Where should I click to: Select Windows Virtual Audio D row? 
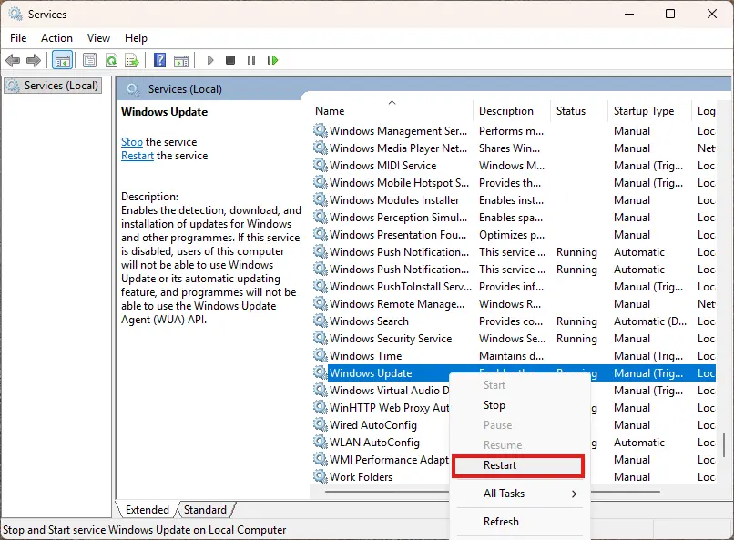389,391
